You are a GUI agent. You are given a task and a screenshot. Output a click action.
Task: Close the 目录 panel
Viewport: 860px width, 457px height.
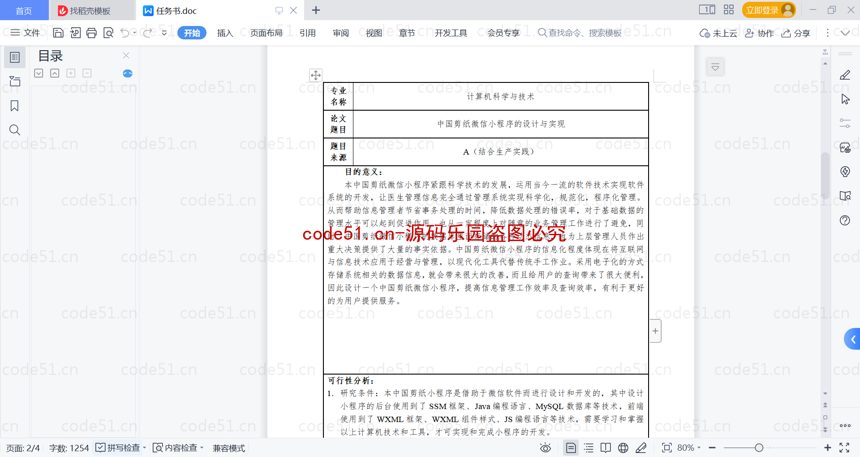pyautogui.click(x=126, y=56)
